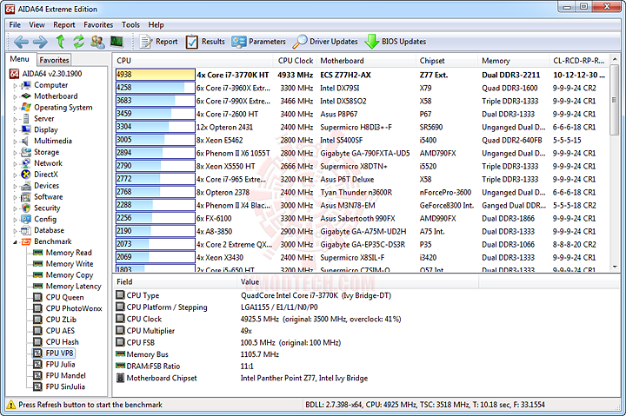This screenshot has width=626, height=416.
Task: Select Server in the tree
Action: click(x=37, y=118)
